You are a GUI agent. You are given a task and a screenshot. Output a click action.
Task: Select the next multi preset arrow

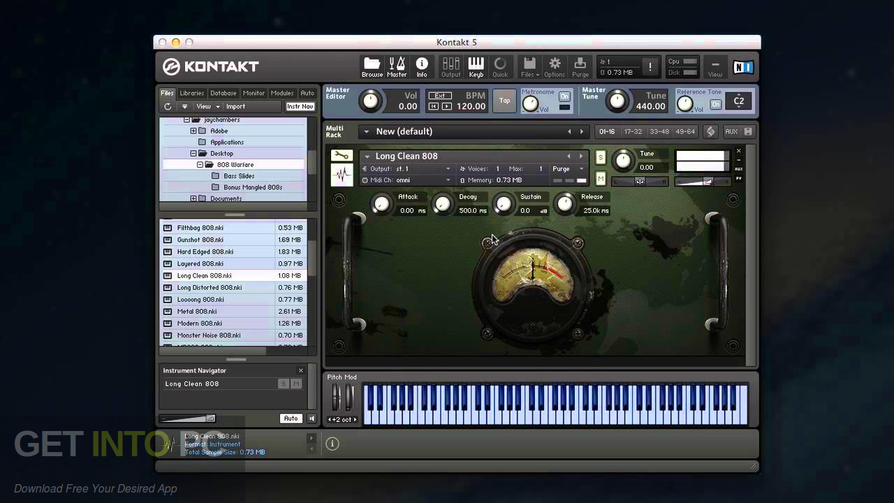click(x=581, y=131)
